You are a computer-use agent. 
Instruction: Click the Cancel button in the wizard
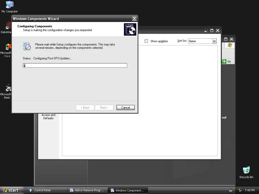(125, 108)
